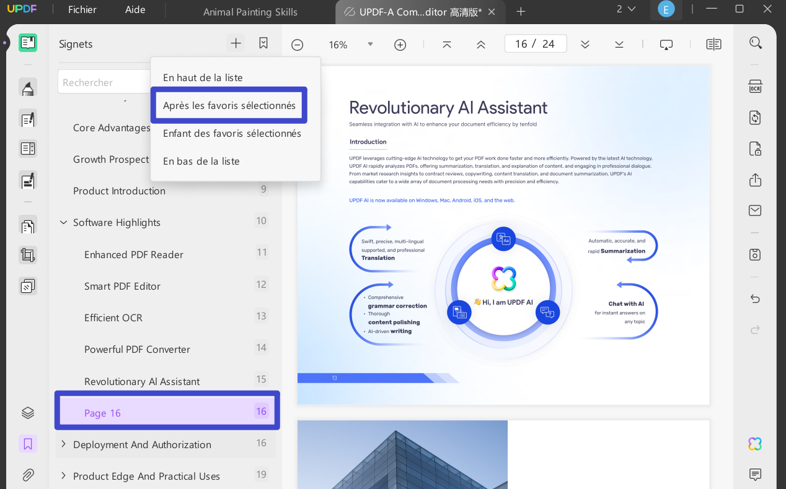The image size is (786, 489).
Task: Open the Fichier menu
Action: [x=82, y=10]
